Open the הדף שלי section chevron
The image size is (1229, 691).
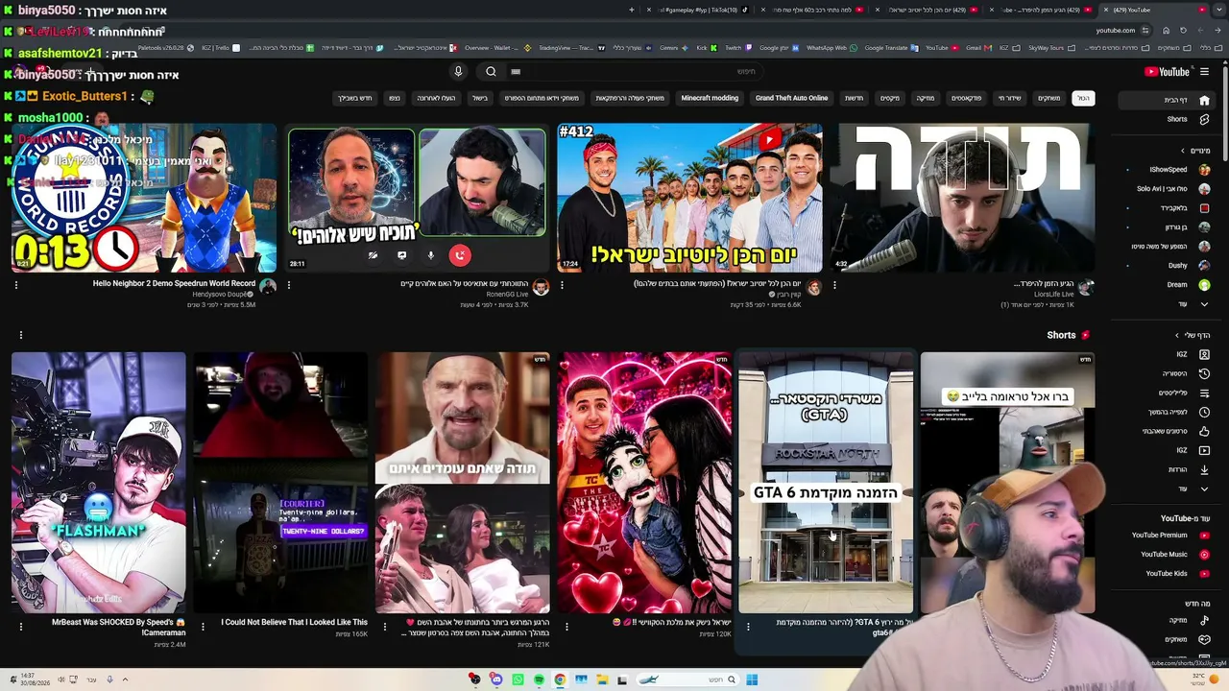point(1178,335)
